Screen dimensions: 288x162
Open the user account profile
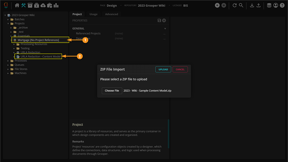point(276,5)
